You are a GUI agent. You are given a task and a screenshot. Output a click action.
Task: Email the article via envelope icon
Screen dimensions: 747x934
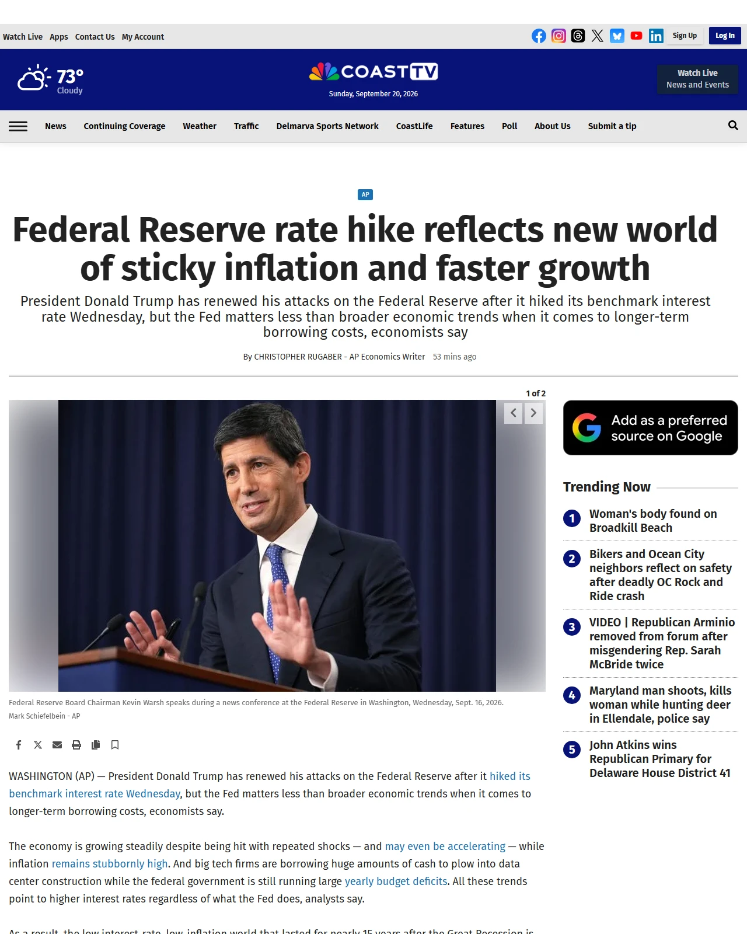(x=57, y=745)
